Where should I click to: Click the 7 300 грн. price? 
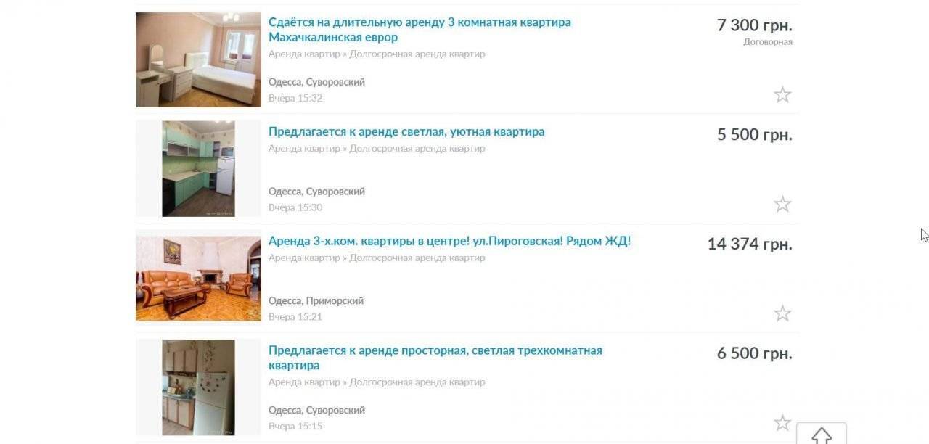pos(755,25)
